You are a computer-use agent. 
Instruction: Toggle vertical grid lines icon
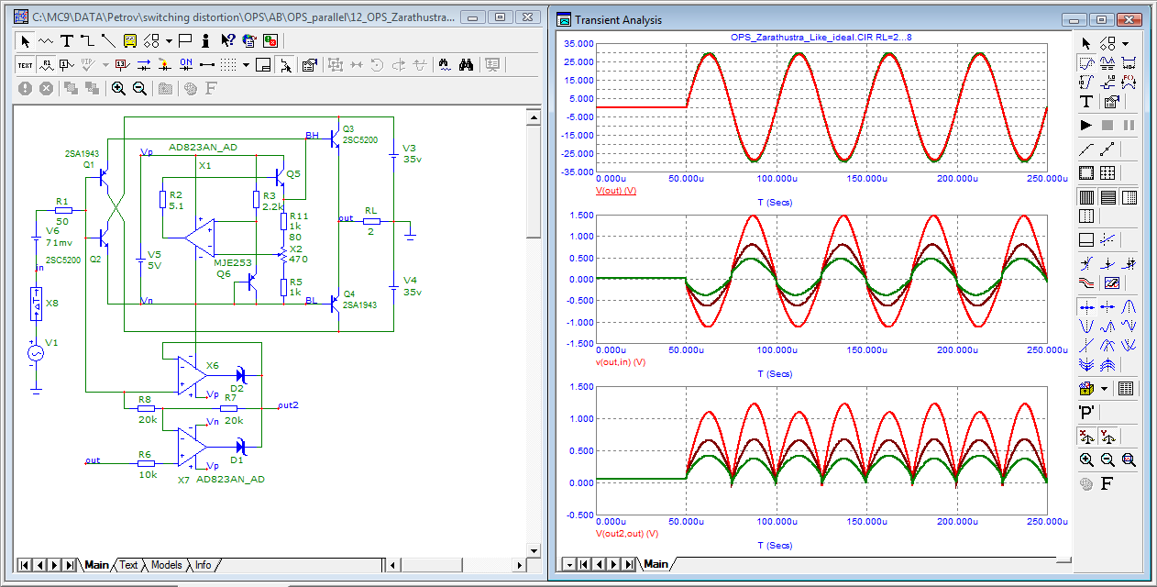1086,196
